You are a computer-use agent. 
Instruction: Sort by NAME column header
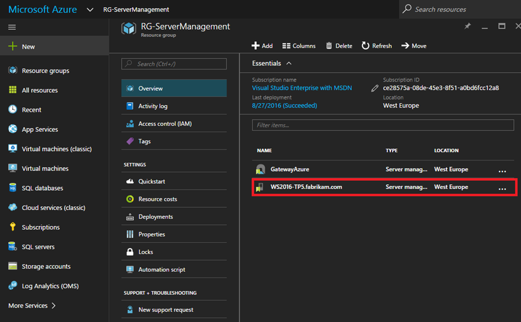click(x=264, y=150)
